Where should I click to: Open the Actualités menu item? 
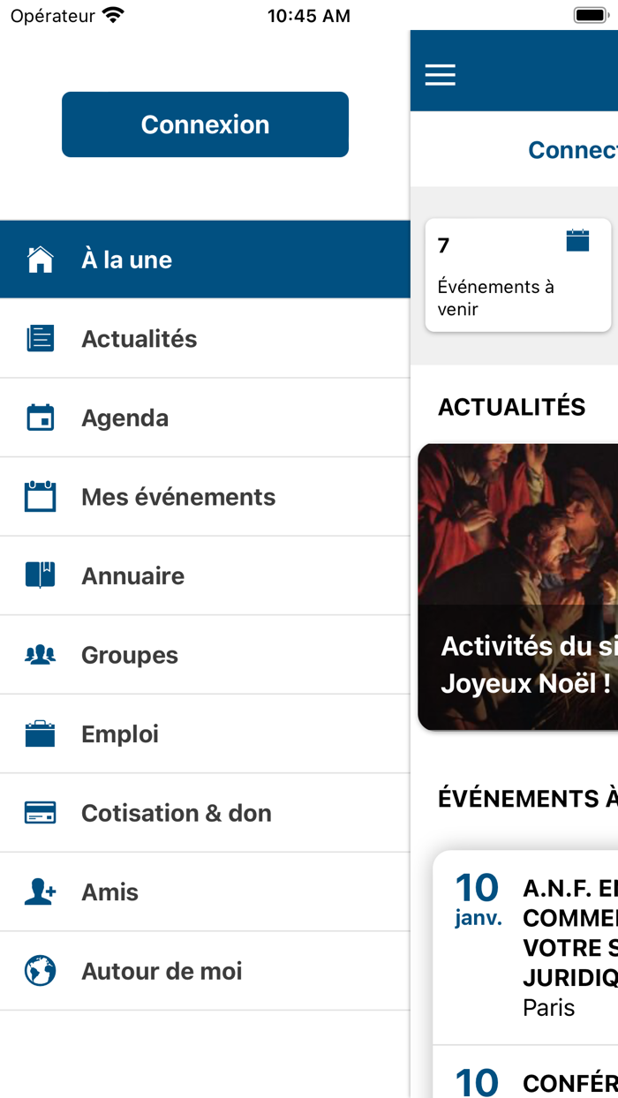point(139,339)
